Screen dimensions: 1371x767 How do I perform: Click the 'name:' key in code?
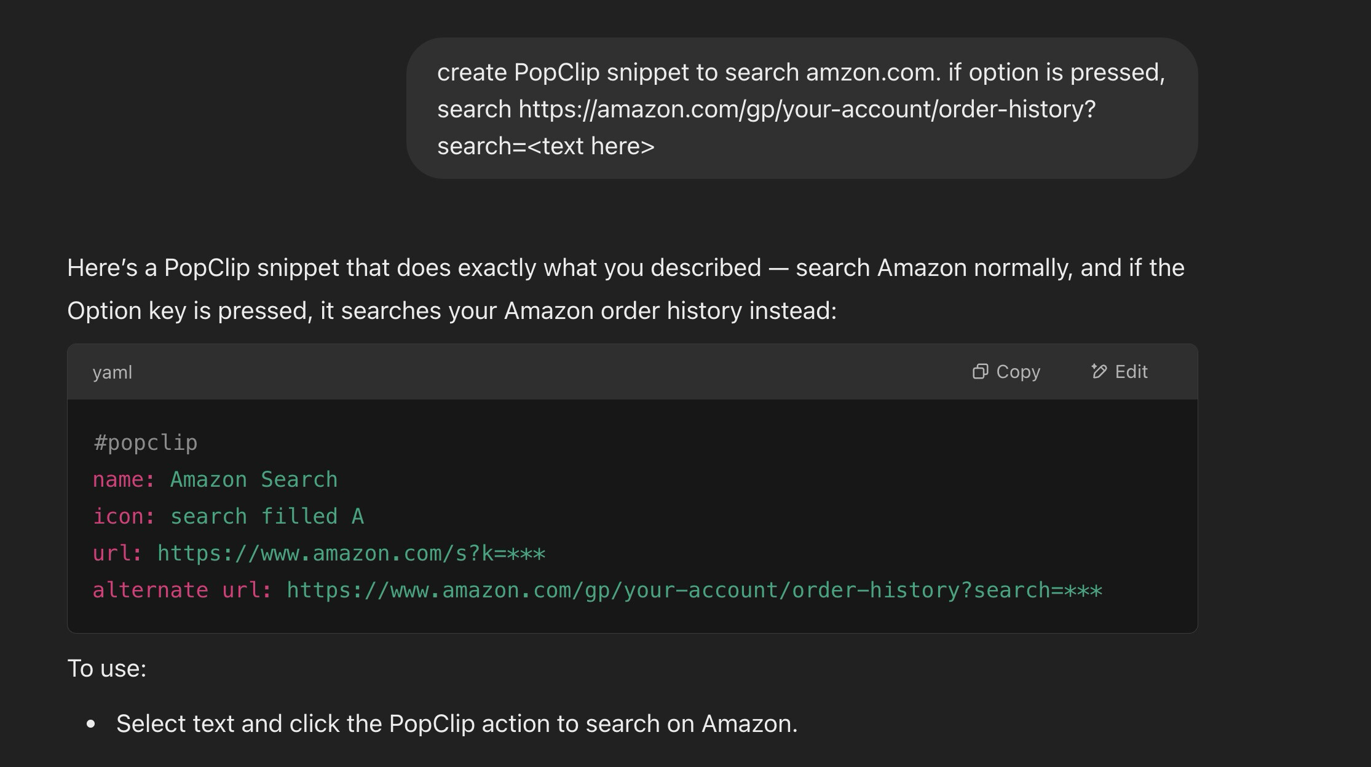point(124,479)
